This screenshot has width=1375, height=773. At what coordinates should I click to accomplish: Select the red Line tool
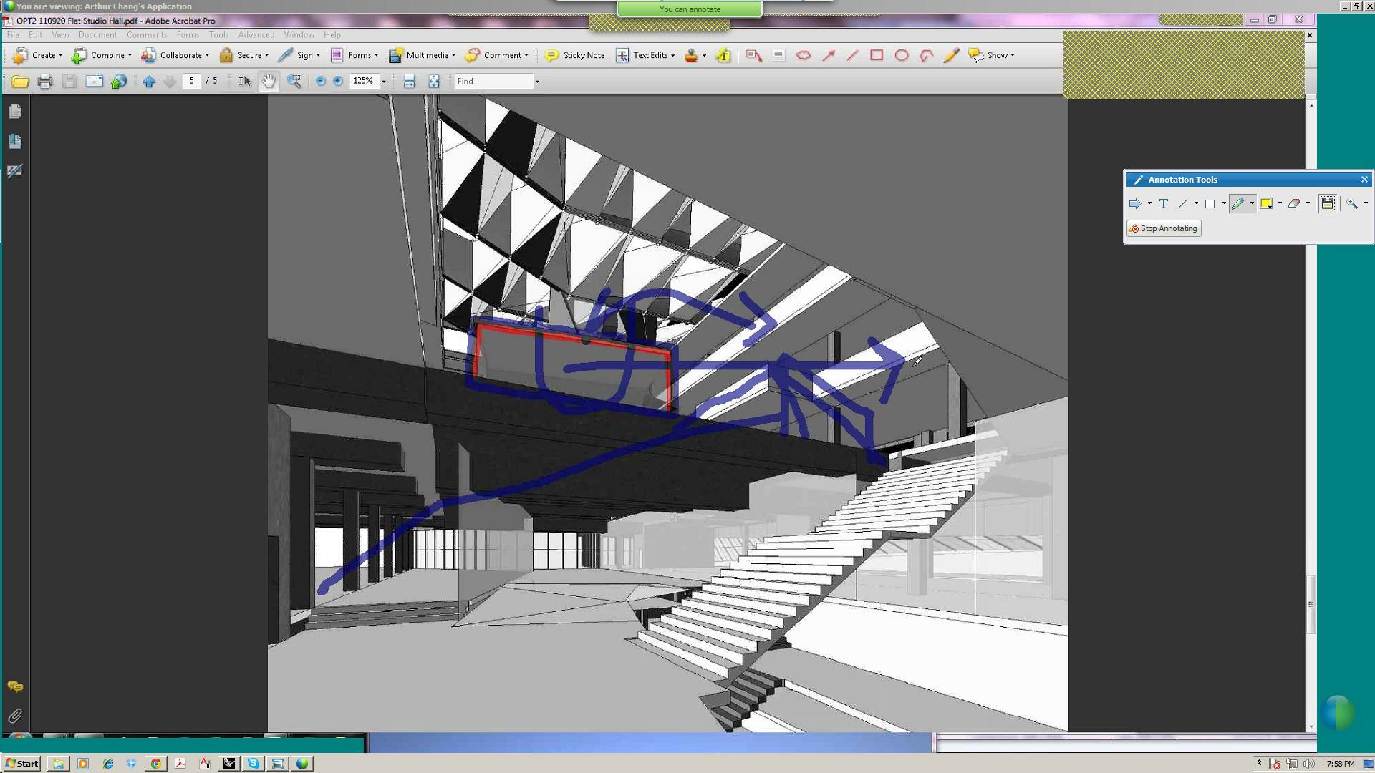pyautogui.click(x=852, y=55)
